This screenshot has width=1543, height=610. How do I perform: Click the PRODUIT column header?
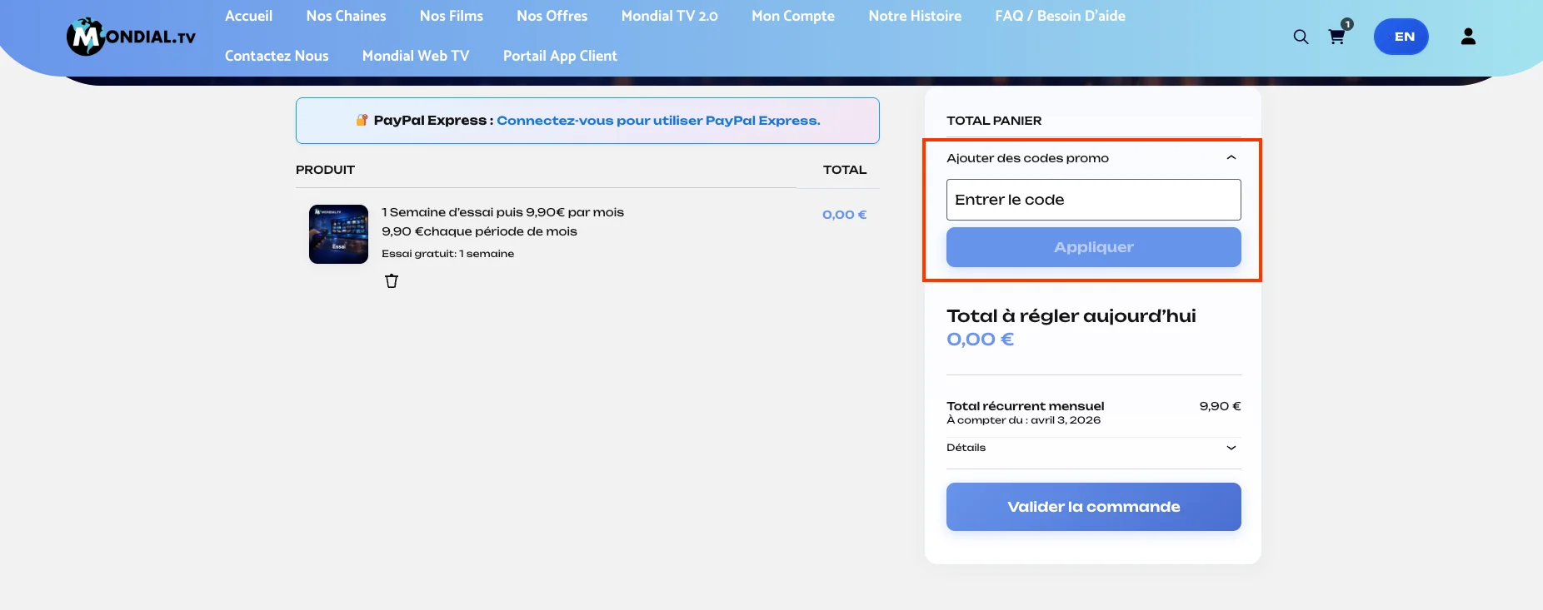[325, 170]
